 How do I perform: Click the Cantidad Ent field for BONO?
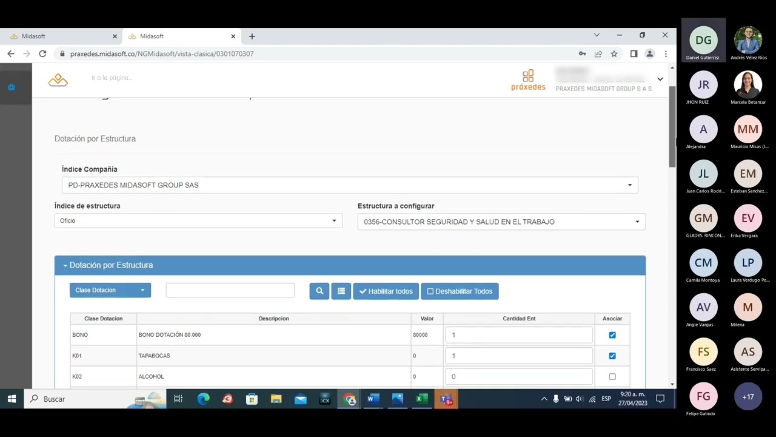[x=519, y=335]
